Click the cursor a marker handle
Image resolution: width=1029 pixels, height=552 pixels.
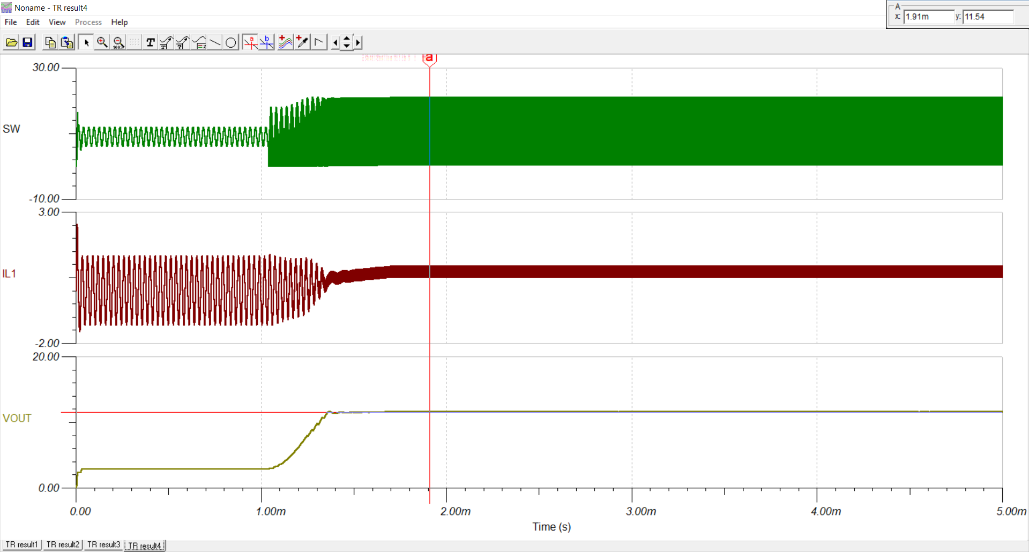pos(429,59)
